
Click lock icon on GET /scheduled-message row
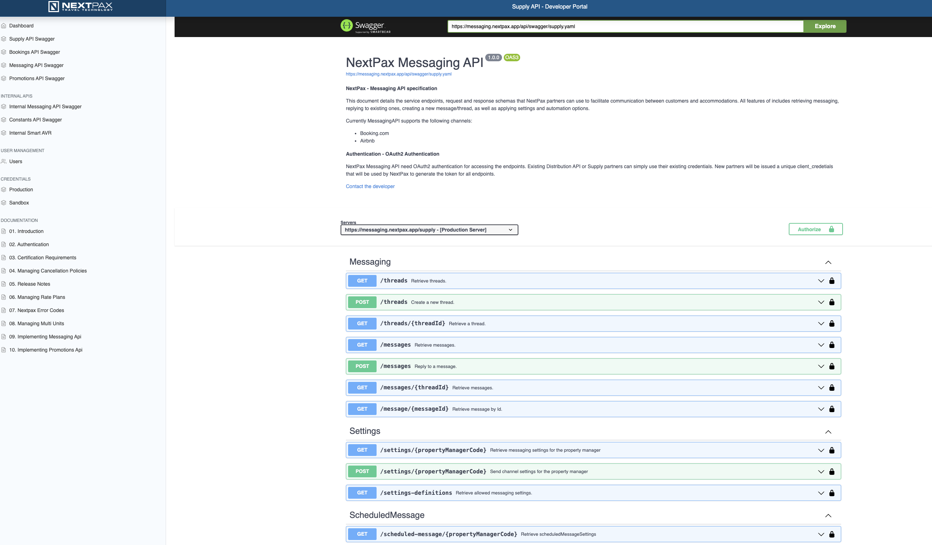pyautogui.click(x=832, y=534)
